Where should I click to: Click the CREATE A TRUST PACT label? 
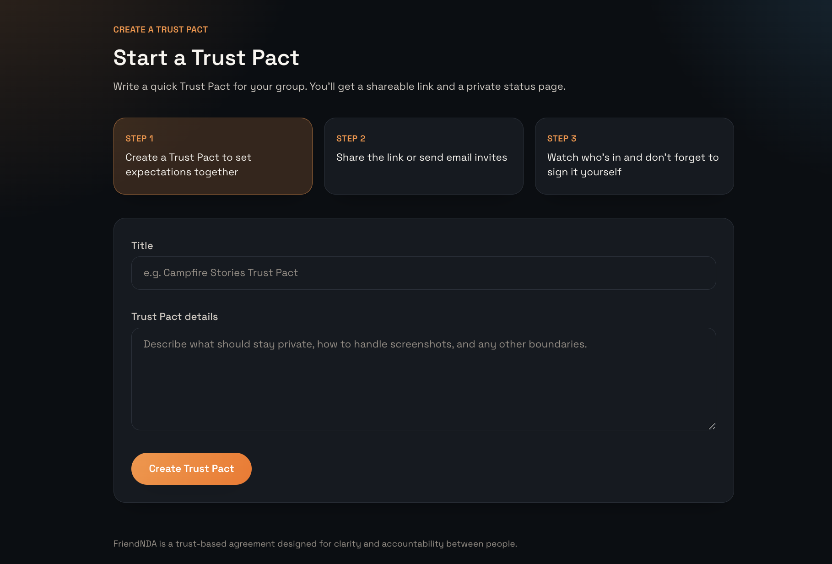click(161, 29)
